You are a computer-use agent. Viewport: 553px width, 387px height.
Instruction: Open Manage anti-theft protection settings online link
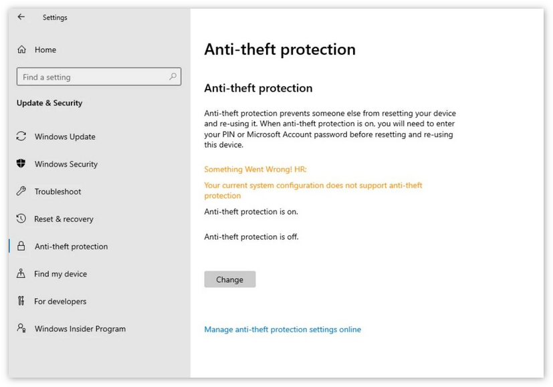pyautogui.click(x=282, y=330)
